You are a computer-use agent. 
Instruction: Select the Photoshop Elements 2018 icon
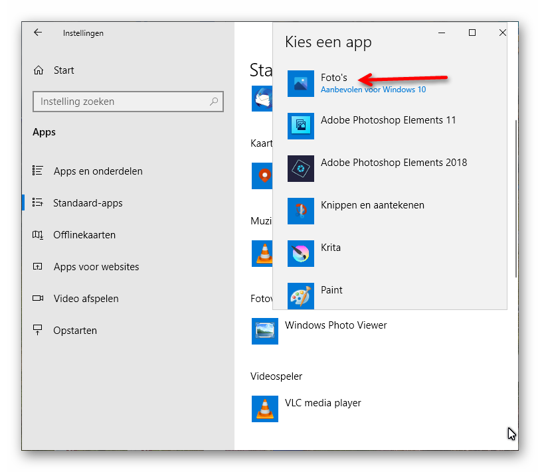[301, 169]
